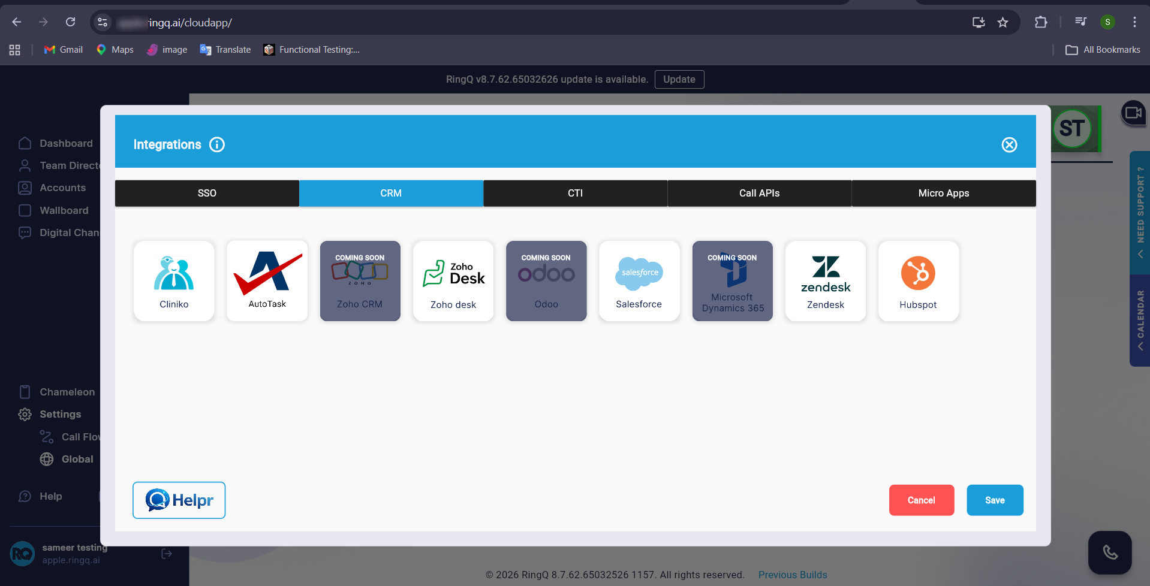Switch to the Micro Apps tab

[944, 194]
